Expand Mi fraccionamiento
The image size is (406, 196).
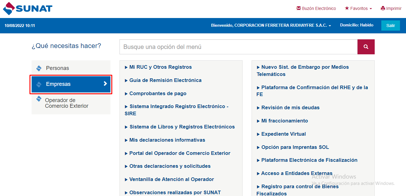[282, 121]
